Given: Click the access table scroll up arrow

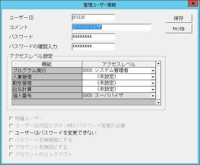Looking at the screenshot, I should pos(158,63).
